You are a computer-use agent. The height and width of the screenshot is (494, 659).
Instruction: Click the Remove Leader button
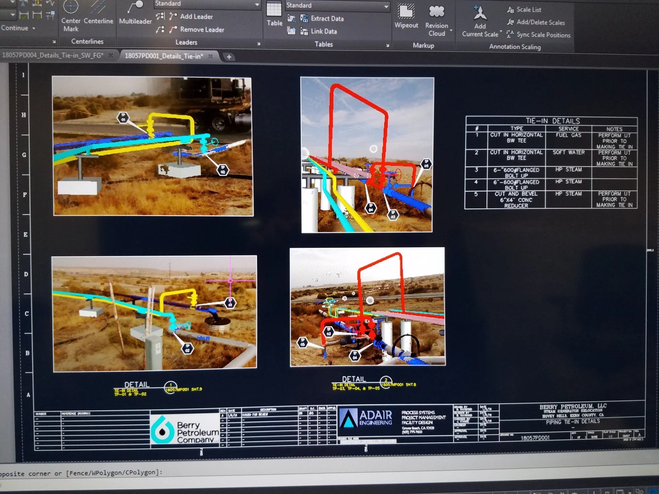pyautogui.click(x=197, y=30)
